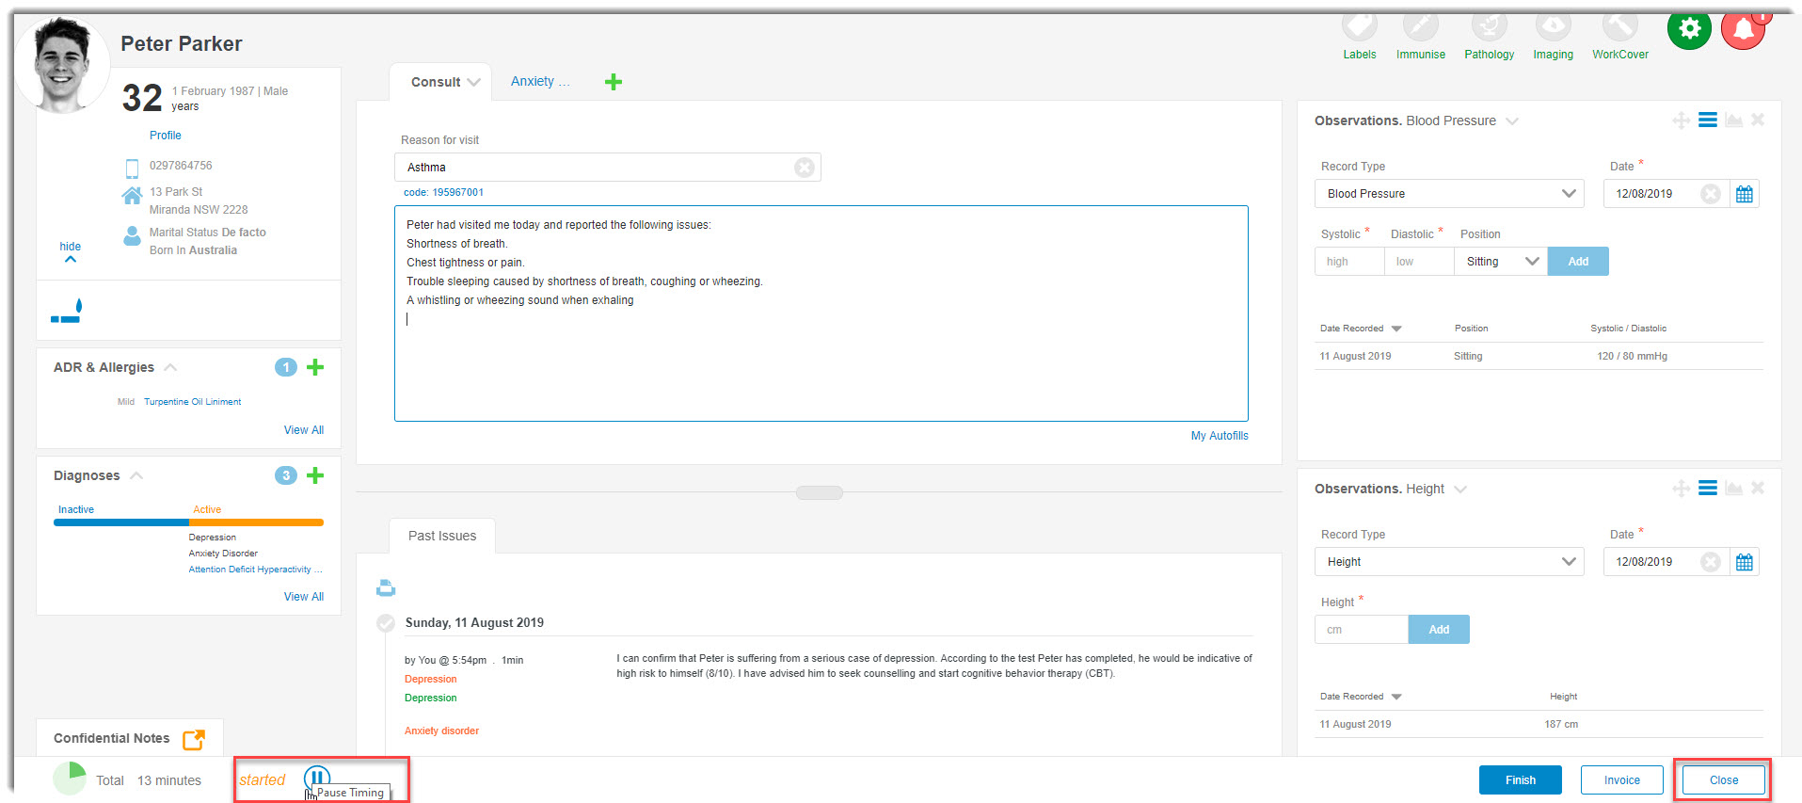Screen dimensions: 1802x803
Task: Add a new diagnosis with the plus icon
Action: click(315, 475)
